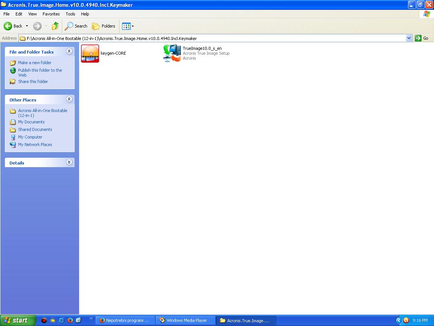Screen dimensions: 434x326
Task: Open the Views dropdown button
Action: click(128, 26)
